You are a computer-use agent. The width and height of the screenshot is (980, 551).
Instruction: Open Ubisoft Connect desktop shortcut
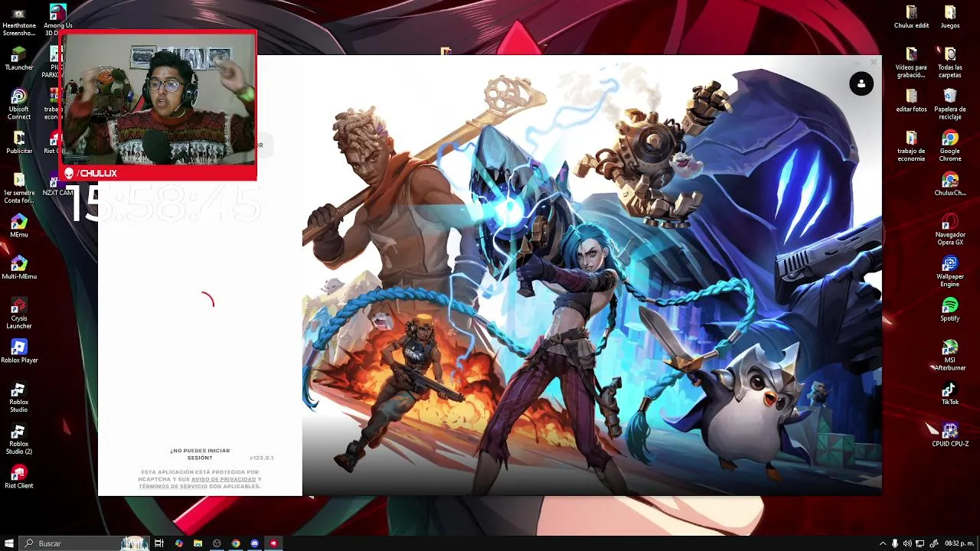[x=19, y=104]
